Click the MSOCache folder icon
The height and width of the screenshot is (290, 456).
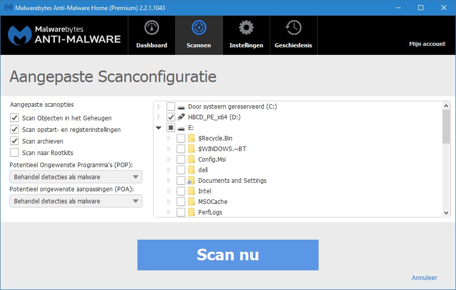[191, 201]
